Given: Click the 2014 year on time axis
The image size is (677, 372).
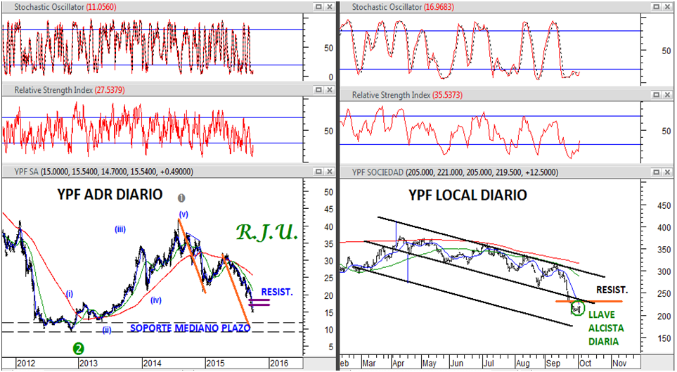Looking at the screenshot, I should 152,362.
